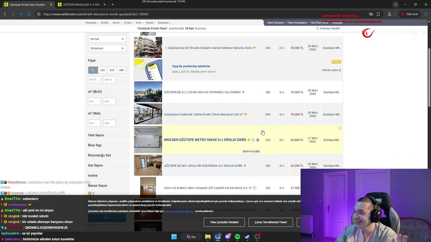Expand the Kat Sayısı filter
Screen dimensions: 431x242
pyautogui.click(x=95, y=165)
